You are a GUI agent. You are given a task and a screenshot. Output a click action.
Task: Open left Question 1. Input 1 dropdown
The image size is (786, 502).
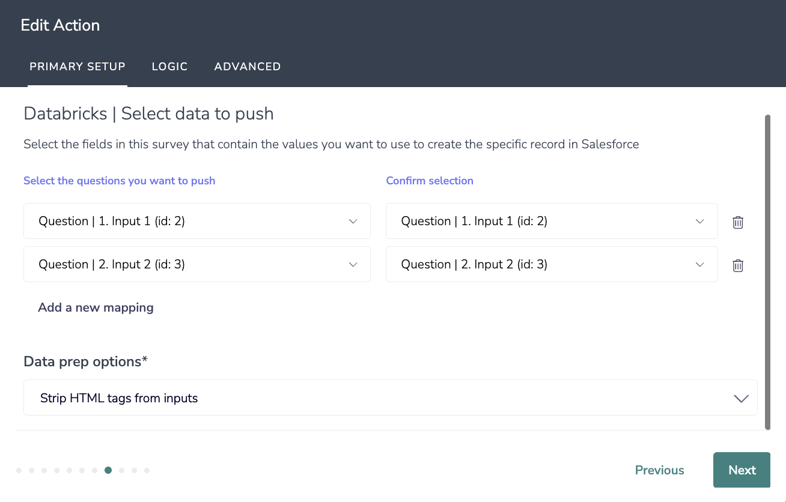coord(196,221)
